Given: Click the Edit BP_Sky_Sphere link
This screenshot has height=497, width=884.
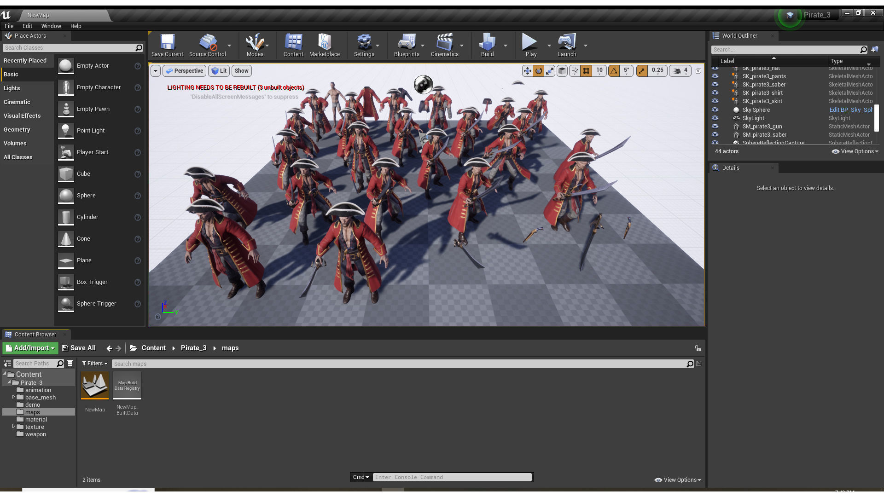Looking at the screenshot, I should [x=850, y=110].
